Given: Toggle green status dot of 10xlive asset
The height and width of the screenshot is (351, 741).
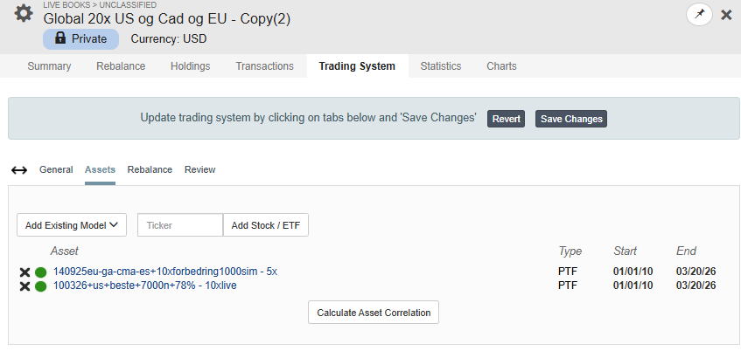Looking at the screenshot, I should pyautogui.click(x=40, y=286).
